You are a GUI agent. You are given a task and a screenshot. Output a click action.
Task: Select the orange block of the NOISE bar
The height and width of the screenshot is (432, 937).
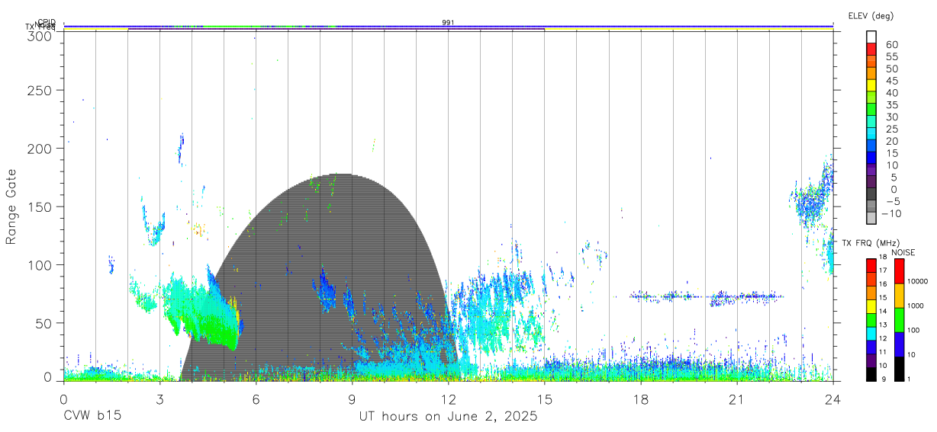pyautogui.click(x=899, y=296)
